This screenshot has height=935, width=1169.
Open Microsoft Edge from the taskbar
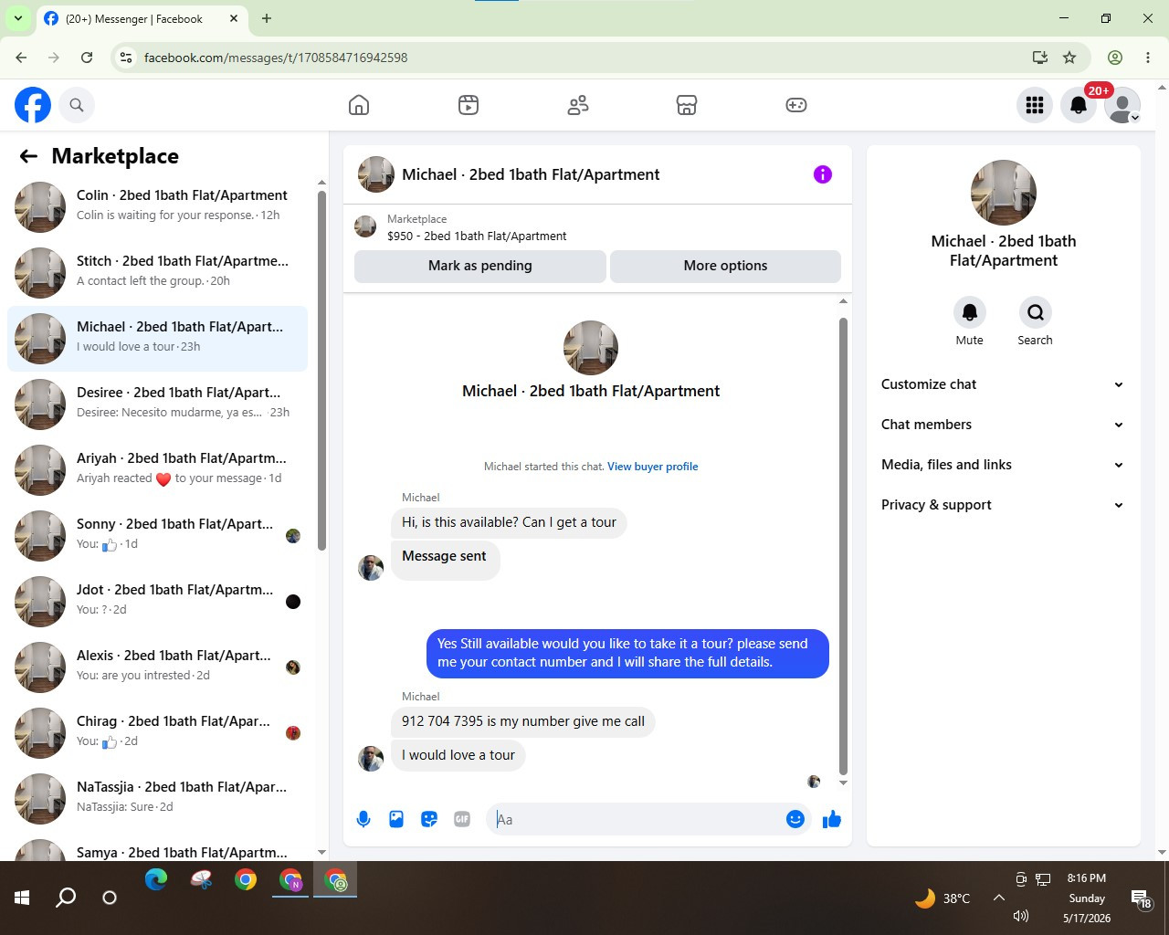[156, 879]
